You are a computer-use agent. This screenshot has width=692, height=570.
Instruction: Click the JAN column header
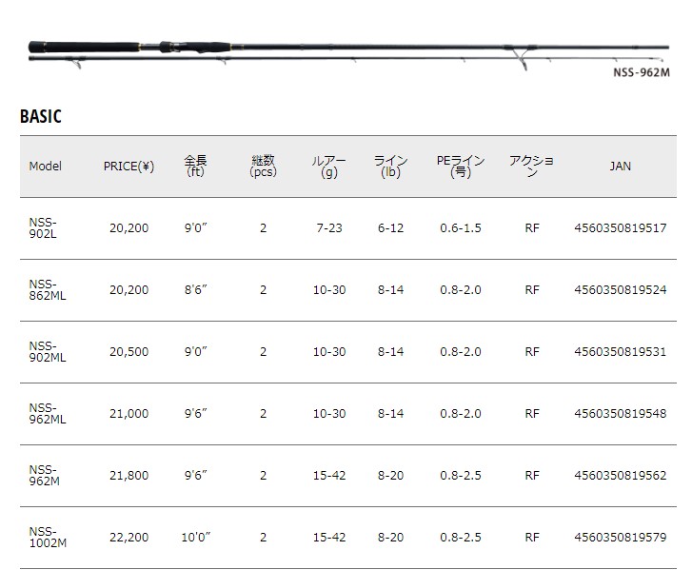pos(620,167)
